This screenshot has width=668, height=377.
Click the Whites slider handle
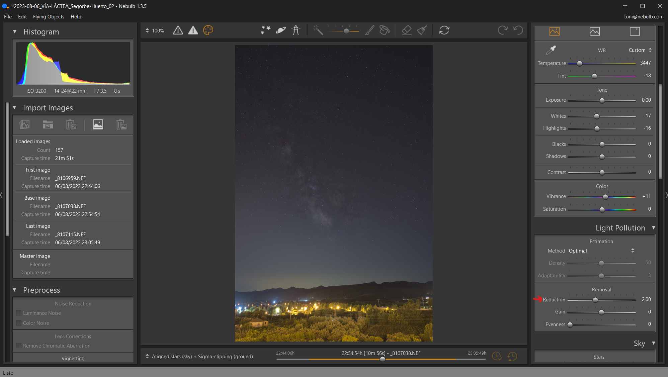[x=597, y=116]
